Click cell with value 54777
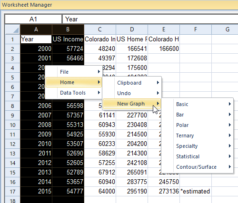This screenshot has height=203, width=238. coord(68,191)
